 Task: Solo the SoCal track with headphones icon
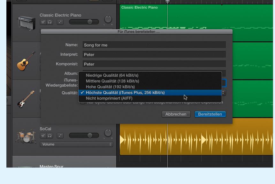[50, 136]
